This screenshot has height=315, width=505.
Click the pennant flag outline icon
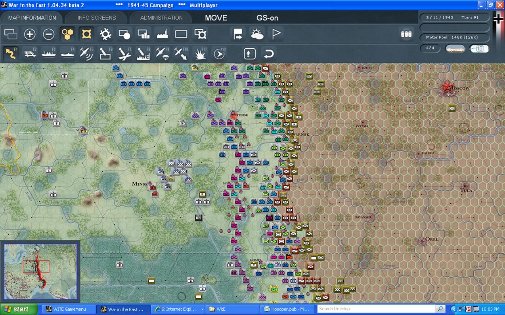(x=276, y=34)
